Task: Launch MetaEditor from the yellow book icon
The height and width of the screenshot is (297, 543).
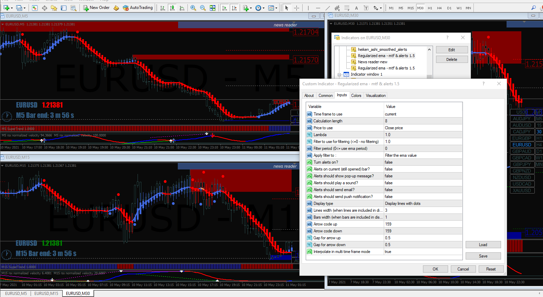Action: pos(116,8)
